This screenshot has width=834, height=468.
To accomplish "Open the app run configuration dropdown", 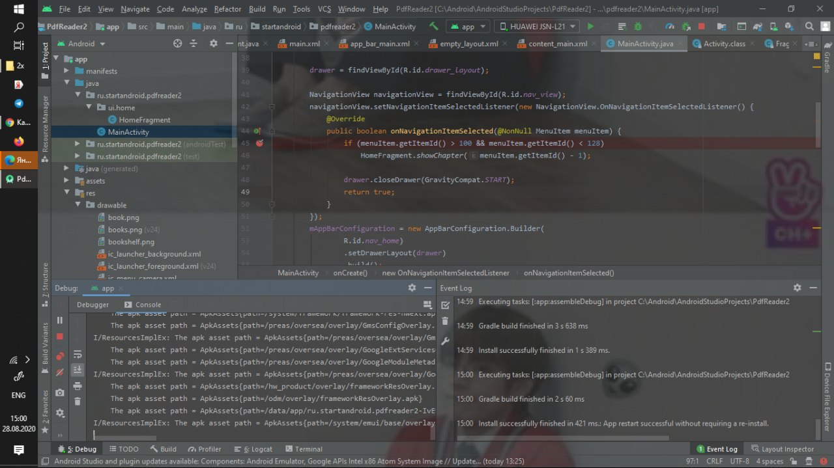I will [468, 27].
